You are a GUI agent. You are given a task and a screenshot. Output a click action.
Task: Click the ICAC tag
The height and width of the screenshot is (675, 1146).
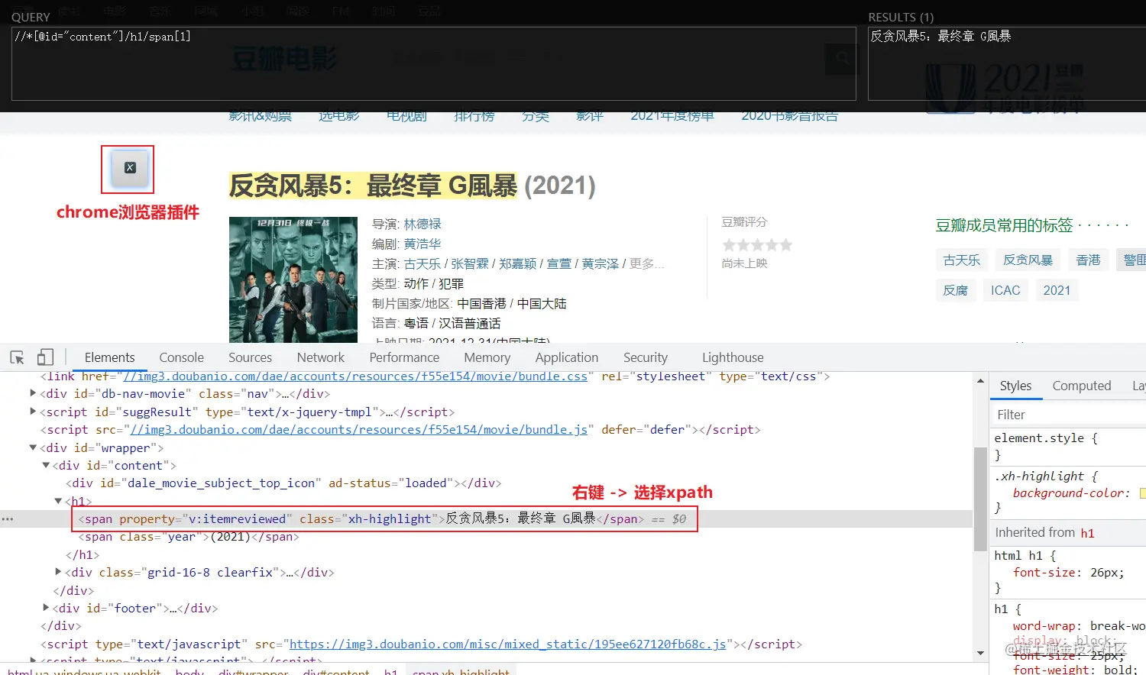[1005, 290]
